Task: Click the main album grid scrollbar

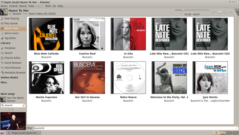Action: click(237, 70)
